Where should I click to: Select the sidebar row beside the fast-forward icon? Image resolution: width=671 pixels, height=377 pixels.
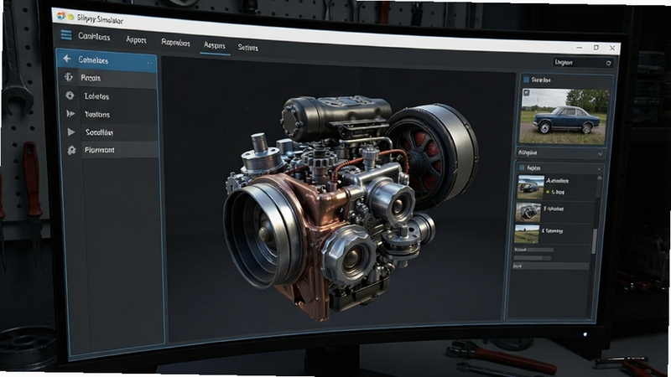pyautogui.click(x=110, y=115)
